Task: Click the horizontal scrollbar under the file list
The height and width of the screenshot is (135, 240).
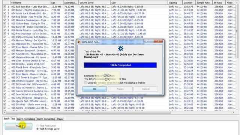Action: pos(88,112)
